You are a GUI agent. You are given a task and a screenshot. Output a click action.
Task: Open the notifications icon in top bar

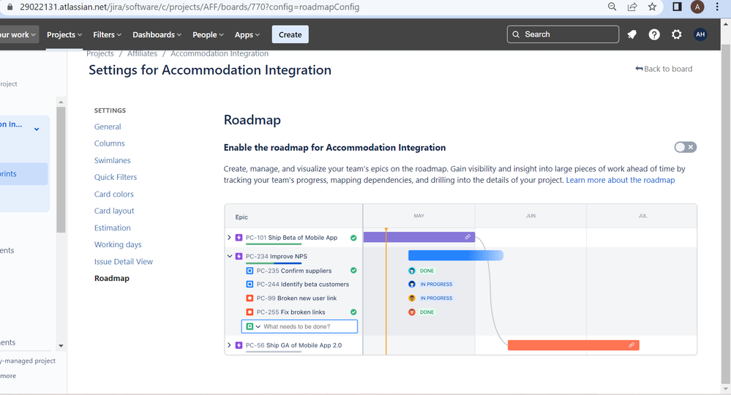point(631,34)
